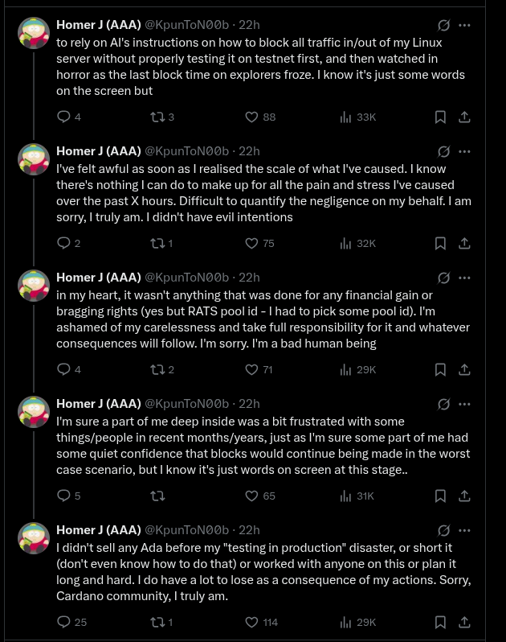Expand more menu on "I didn't sell any Ada" tweet
This screenshot has width=506, height=642.
tap(464, 530)
